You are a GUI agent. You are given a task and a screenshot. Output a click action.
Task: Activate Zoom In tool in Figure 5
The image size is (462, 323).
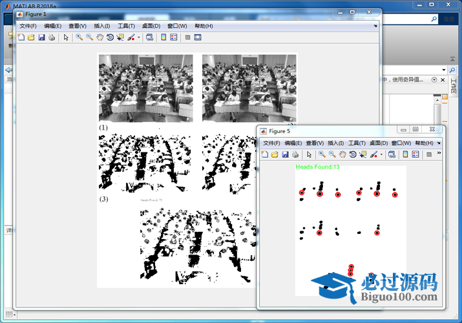point(322,154)
